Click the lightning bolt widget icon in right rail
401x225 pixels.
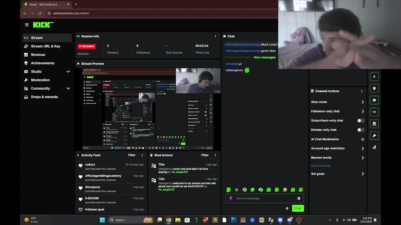pos(374,77)
